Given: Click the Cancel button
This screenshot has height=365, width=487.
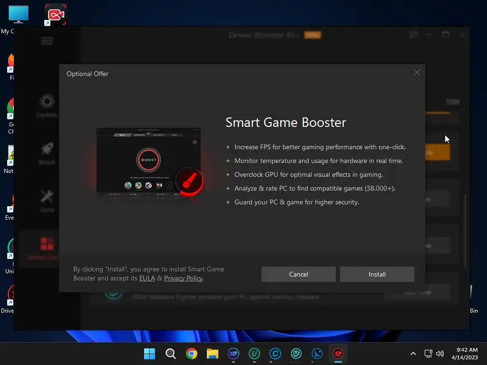Looking at the screenshot, I should click(299, 274).
